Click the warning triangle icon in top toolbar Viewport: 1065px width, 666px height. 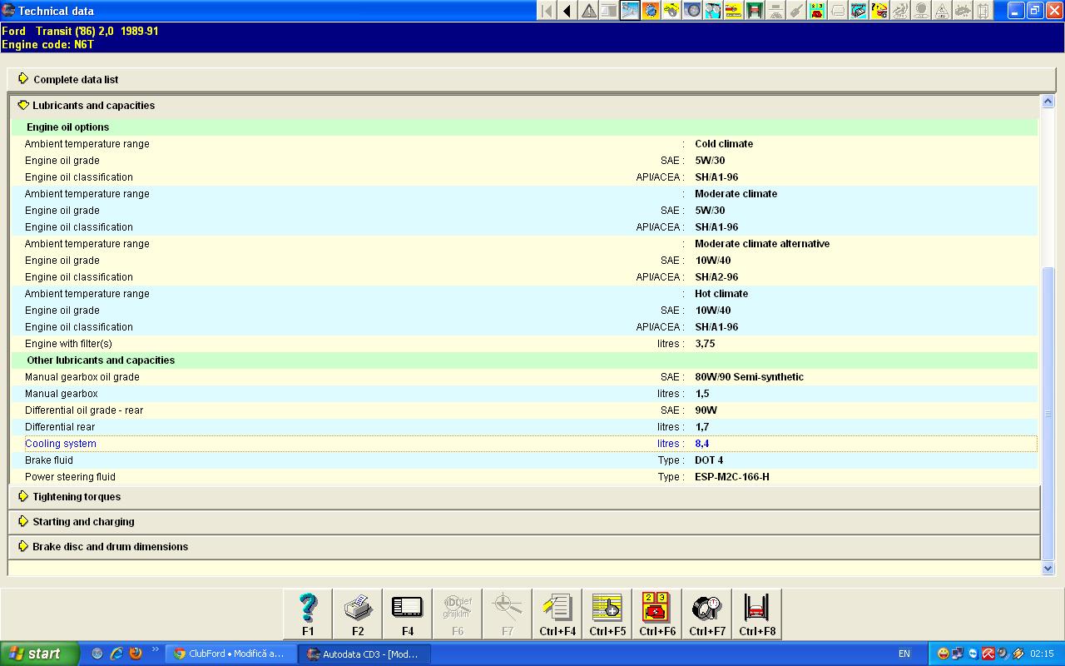588,11
